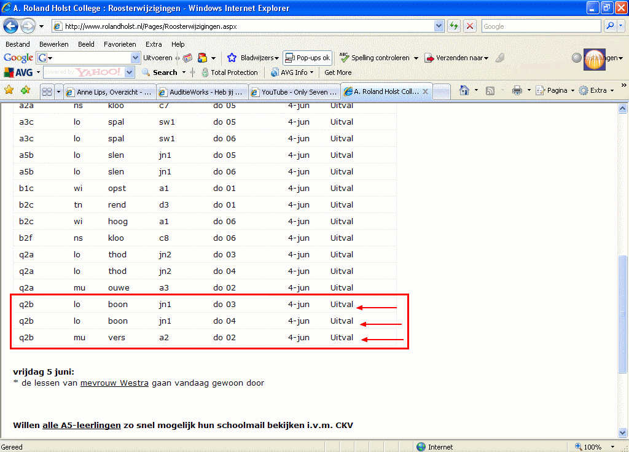Stop loading with the red X button
Viewport: 629px width, 452px height.
point(470,26)
